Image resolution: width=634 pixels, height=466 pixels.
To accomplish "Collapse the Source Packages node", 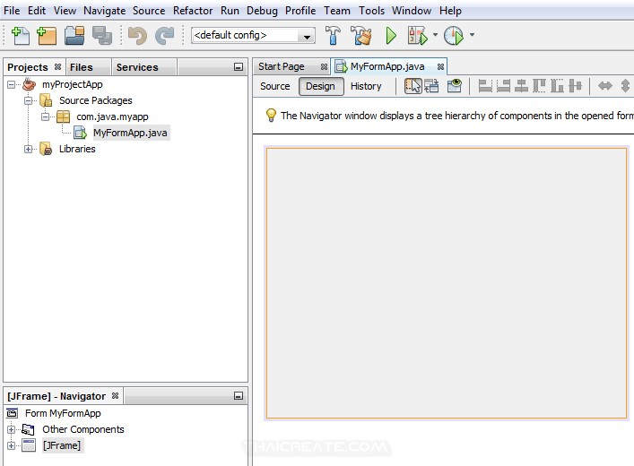I will [x=28, y=100].
